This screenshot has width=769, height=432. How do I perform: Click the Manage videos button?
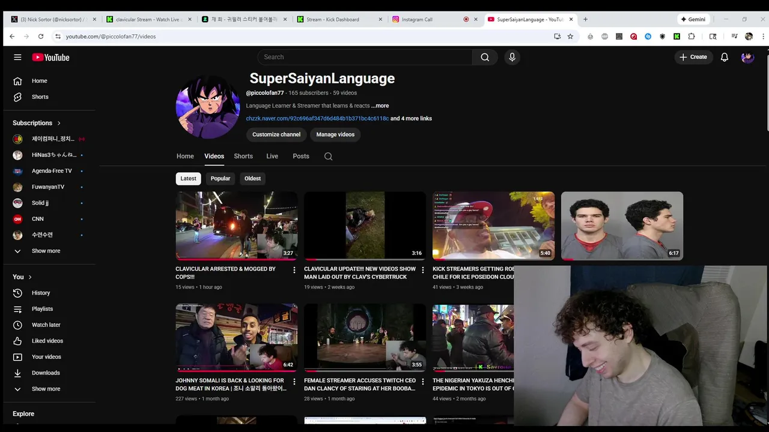point(335,134)
